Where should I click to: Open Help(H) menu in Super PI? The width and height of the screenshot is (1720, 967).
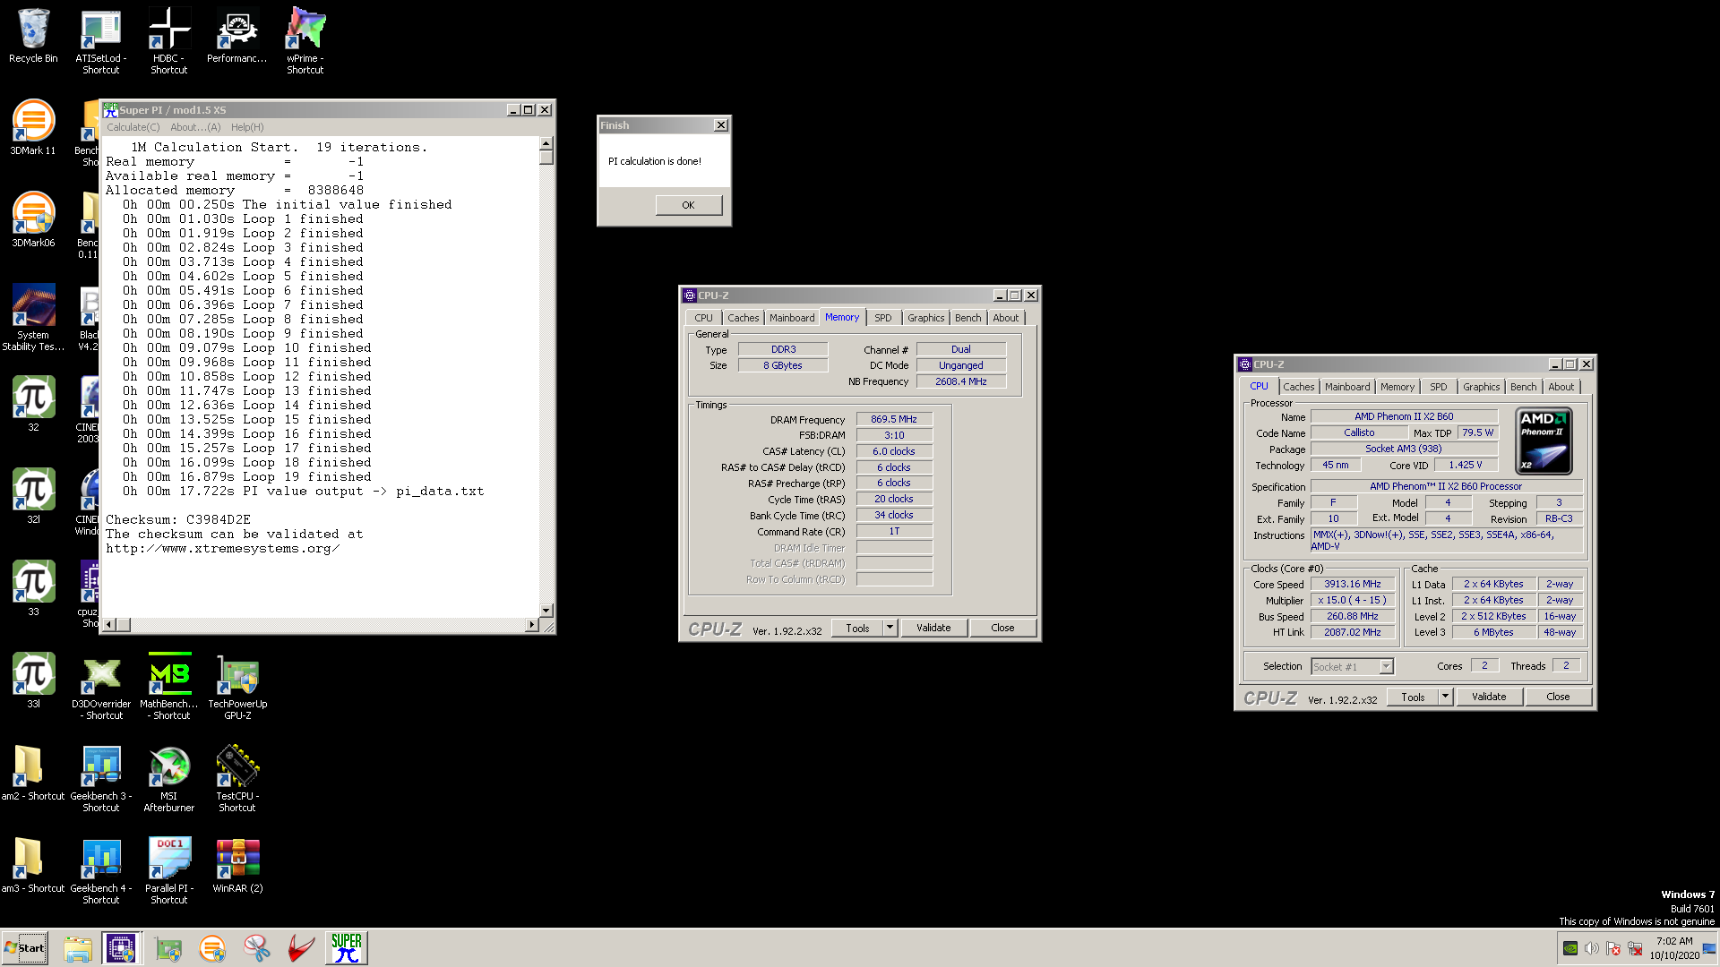[247, 127]
